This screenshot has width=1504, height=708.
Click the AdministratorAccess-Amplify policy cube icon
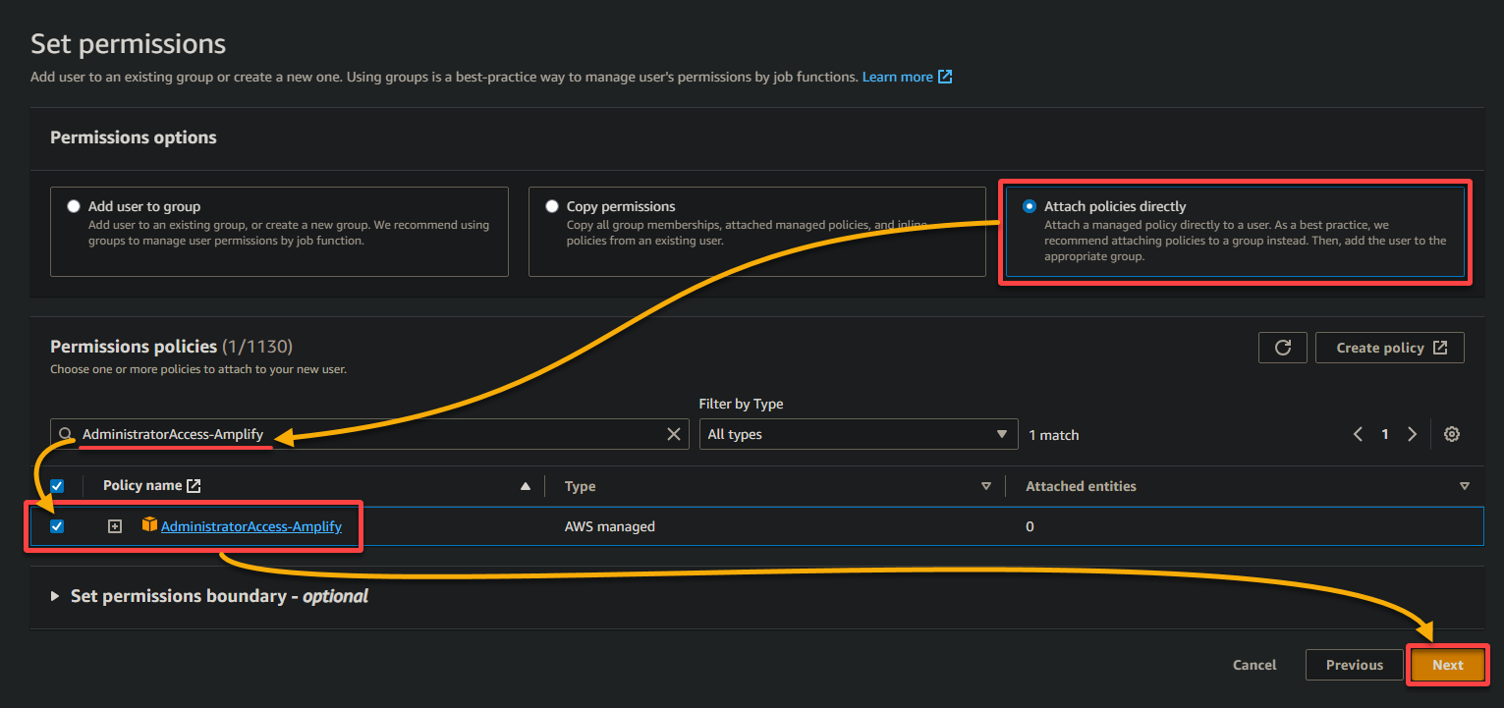click(149, 525)
